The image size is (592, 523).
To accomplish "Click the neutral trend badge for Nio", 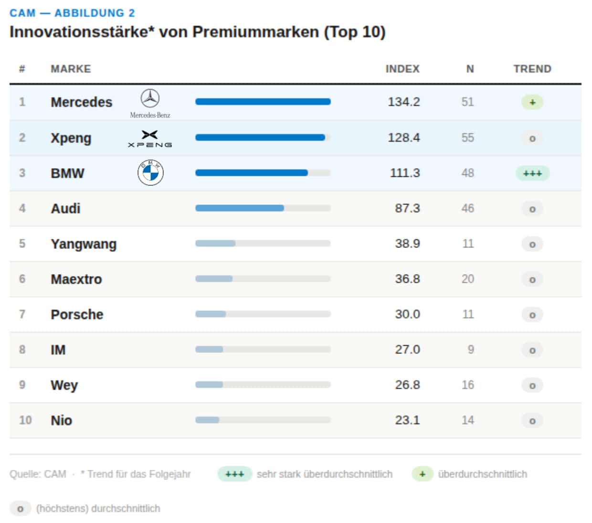I will click(x=532, y=421).
